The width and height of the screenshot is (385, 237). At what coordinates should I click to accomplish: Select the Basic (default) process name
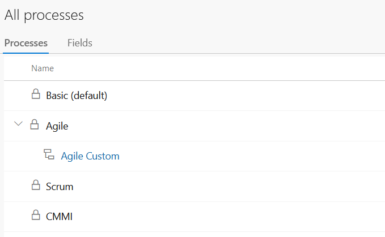77,96
